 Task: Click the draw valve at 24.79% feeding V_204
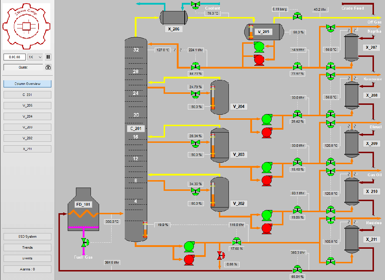click(x=195, y=94)
